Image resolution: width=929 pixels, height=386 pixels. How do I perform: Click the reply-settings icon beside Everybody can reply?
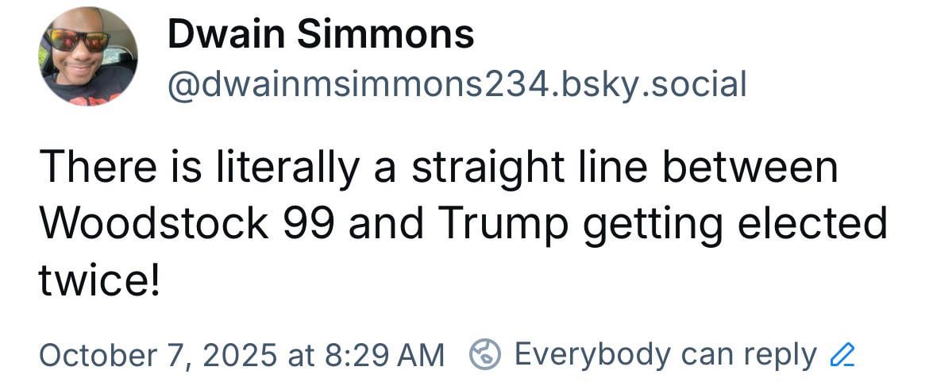tap(484, 354)
